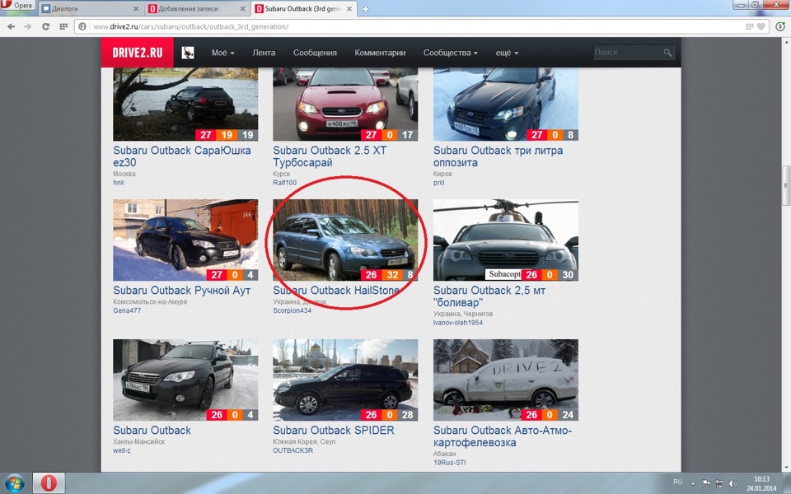The height and width of the screenshot is (494, 791).
Task: Expand the Сообщества dropdown menu
Action: (451, 53)
